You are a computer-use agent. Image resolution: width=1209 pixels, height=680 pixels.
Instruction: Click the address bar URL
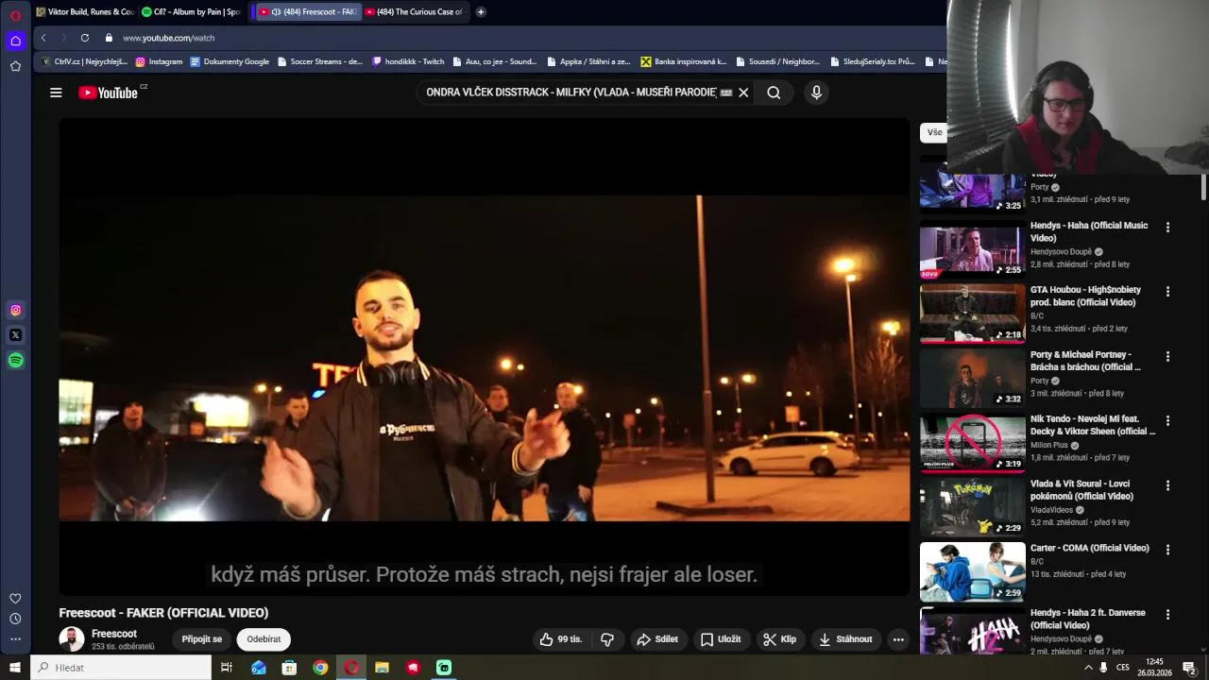point(169,38)
